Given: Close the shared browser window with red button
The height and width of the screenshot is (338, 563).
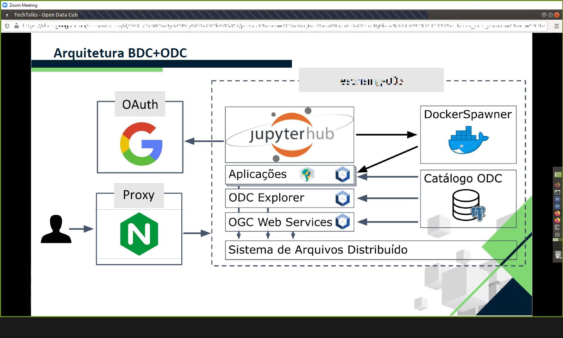Looking at the screenshot, I should (x=557, y=15).
